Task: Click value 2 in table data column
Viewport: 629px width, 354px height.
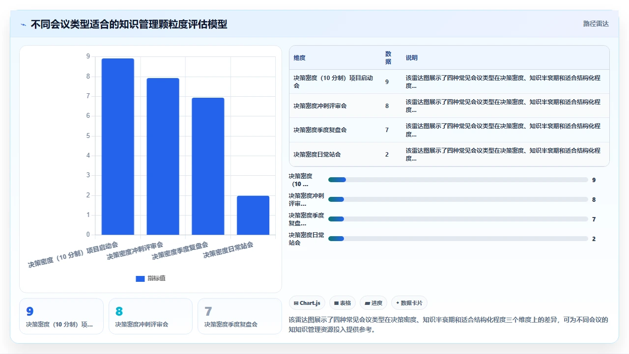Action: click(x=387, y=155)
